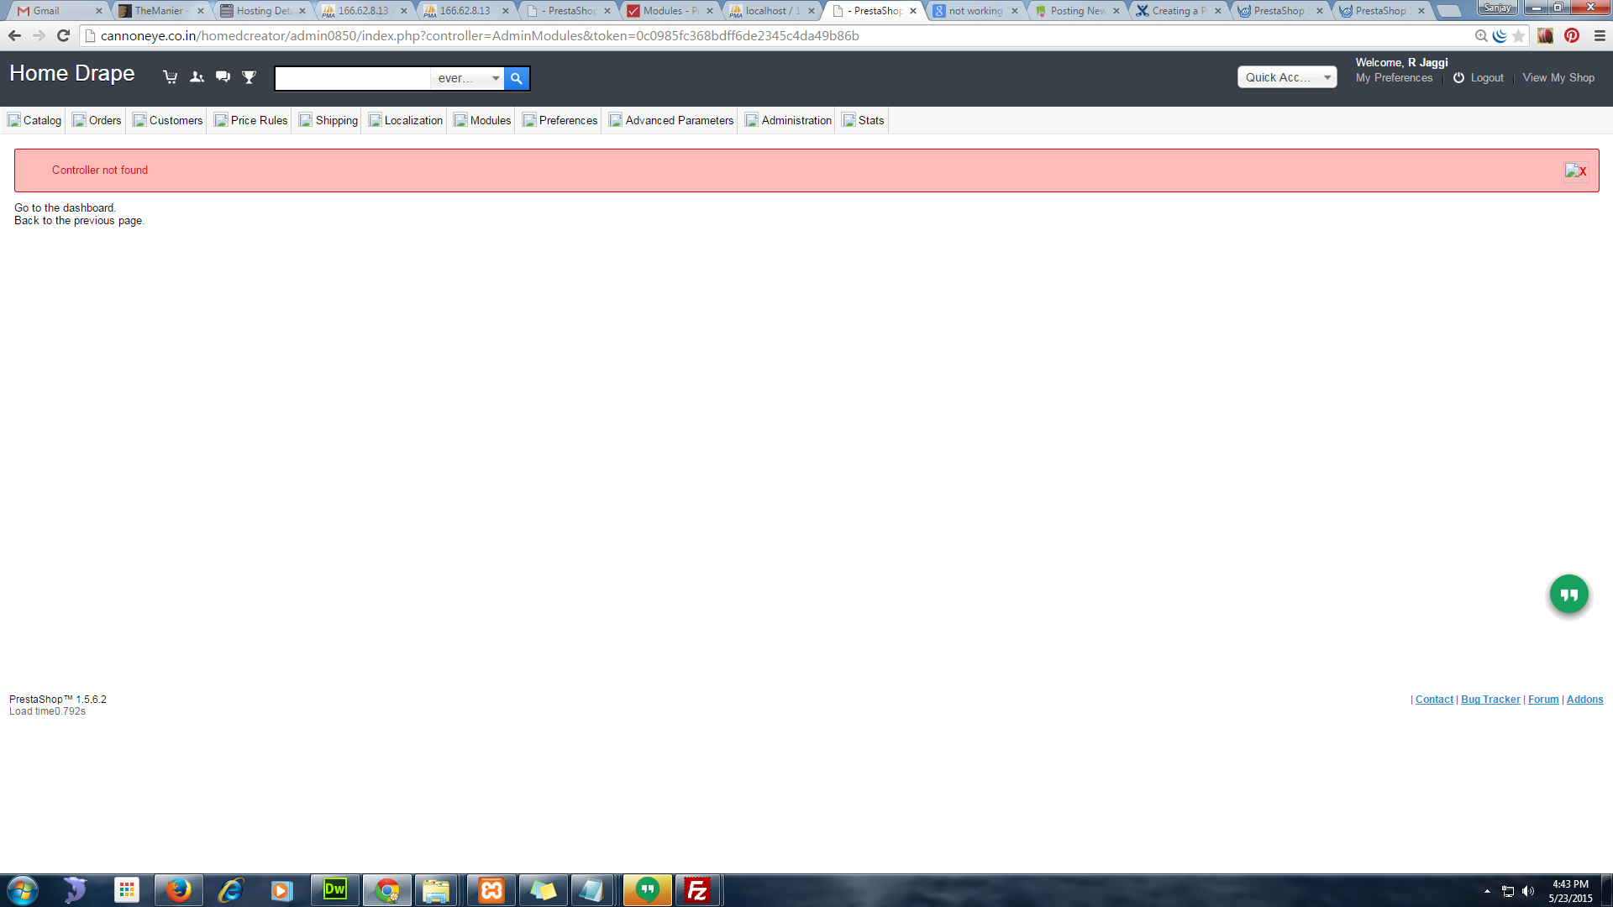Open the messages speech bubble icon

point(223,77)
